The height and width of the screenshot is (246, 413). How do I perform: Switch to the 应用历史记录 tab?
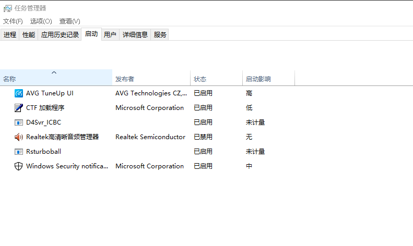pyautogui.click(x=60, y=35)
